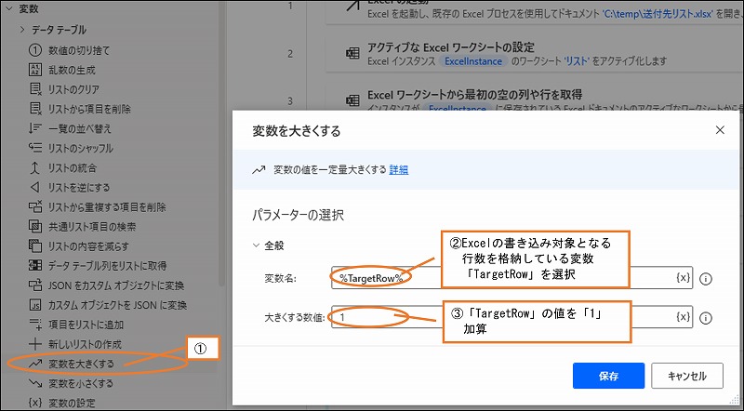Select the 共通リスト項目の検索 icon
This screenshot has width=744, height=411.
point(35,226)
